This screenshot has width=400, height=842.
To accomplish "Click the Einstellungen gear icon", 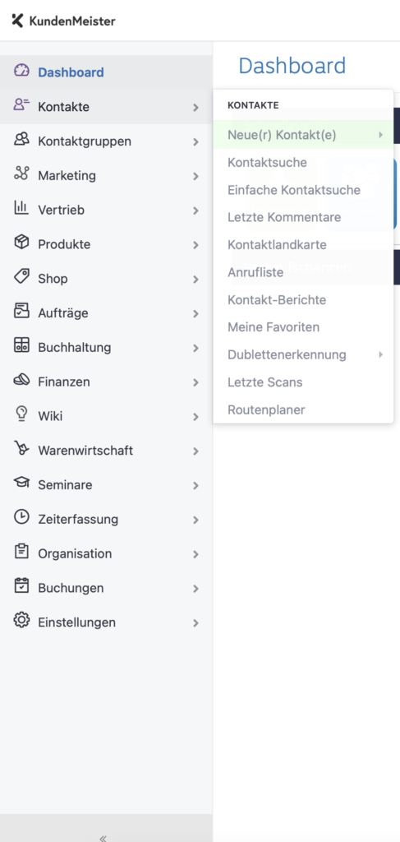I will 21,620.
